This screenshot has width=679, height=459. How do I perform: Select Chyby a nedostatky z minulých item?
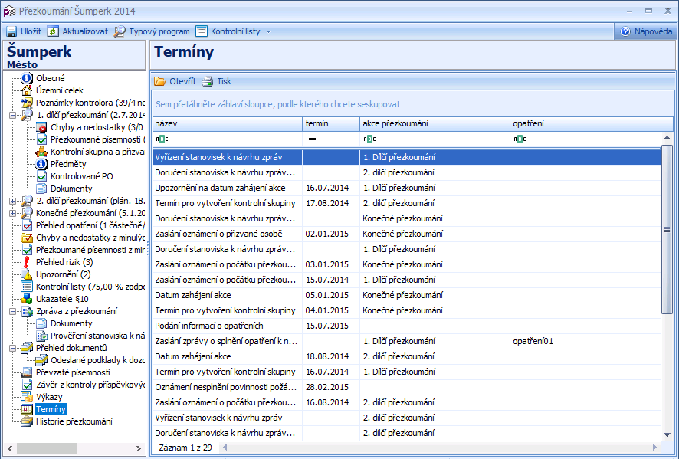click(90, 238)
